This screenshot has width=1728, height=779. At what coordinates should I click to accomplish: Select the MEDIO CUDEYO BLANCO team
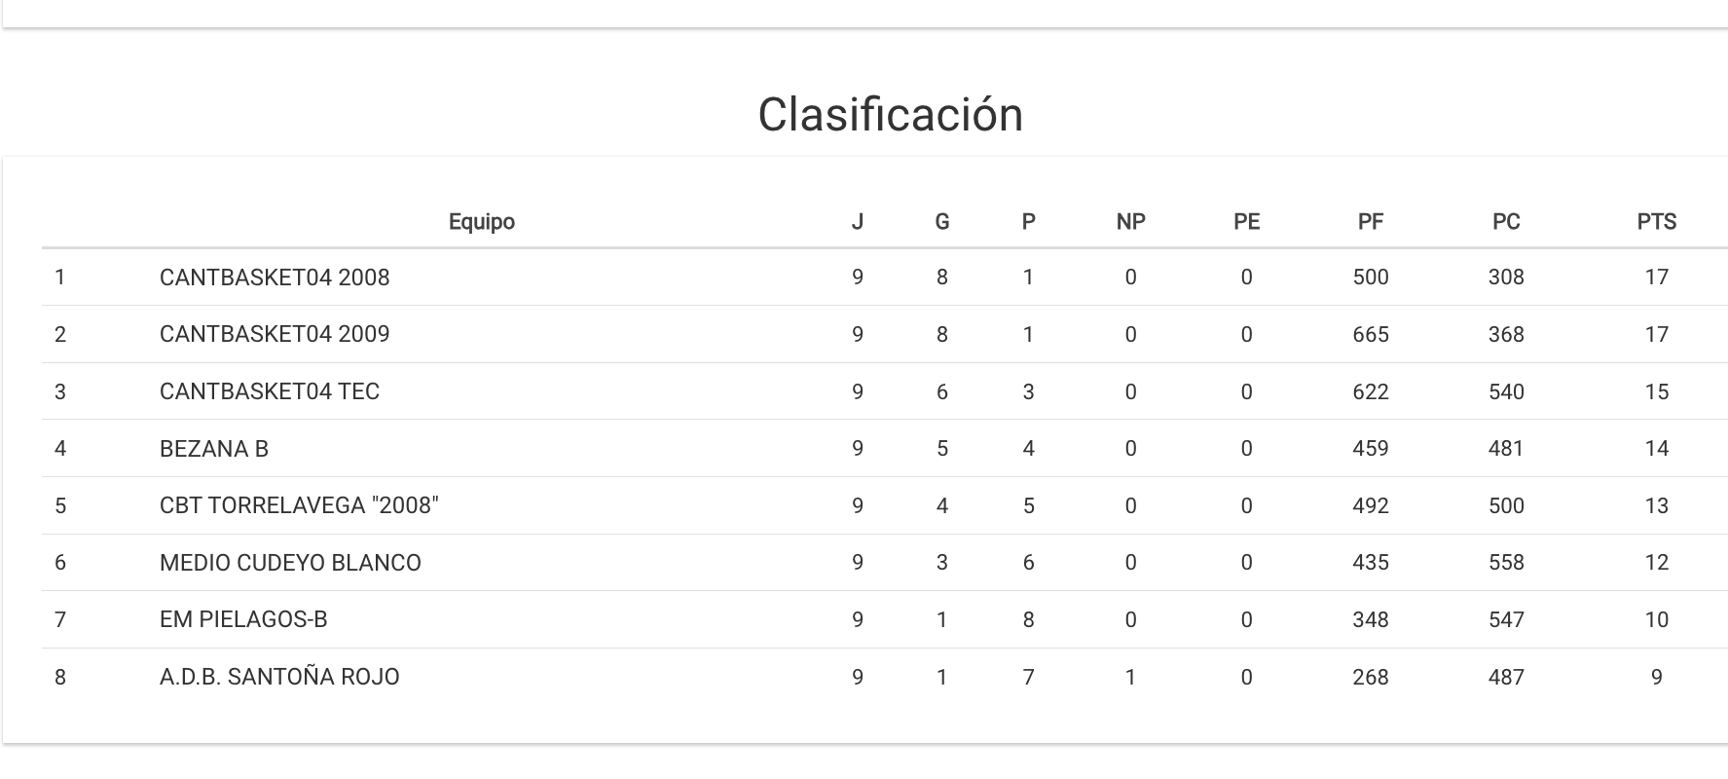tap(290, 563)
